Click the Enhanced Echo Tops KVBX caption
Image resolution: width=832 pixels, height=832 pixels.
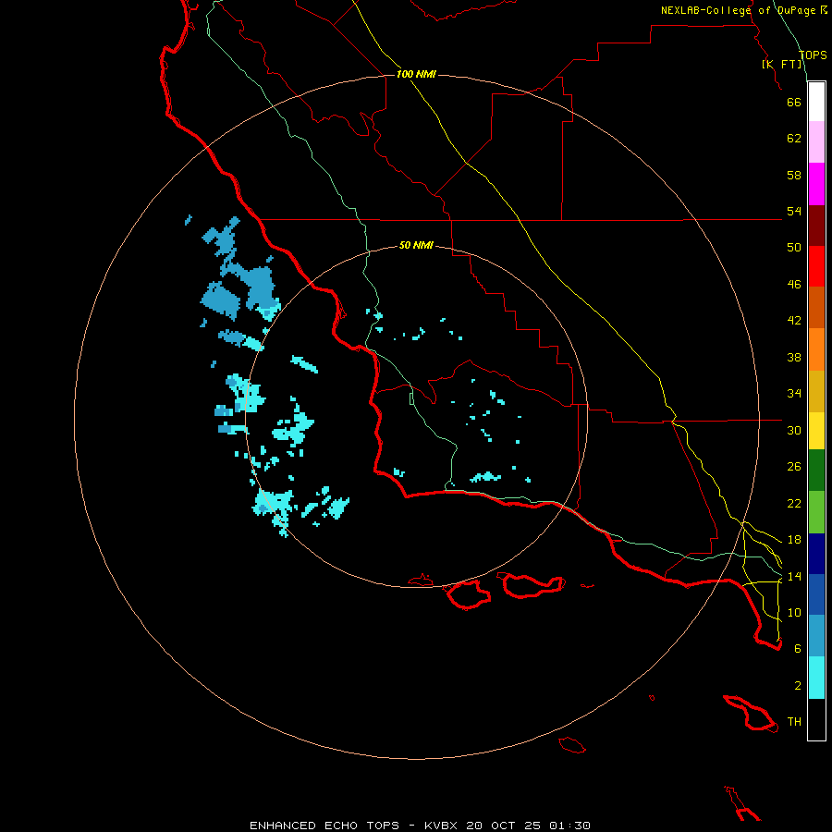(420, 826)
